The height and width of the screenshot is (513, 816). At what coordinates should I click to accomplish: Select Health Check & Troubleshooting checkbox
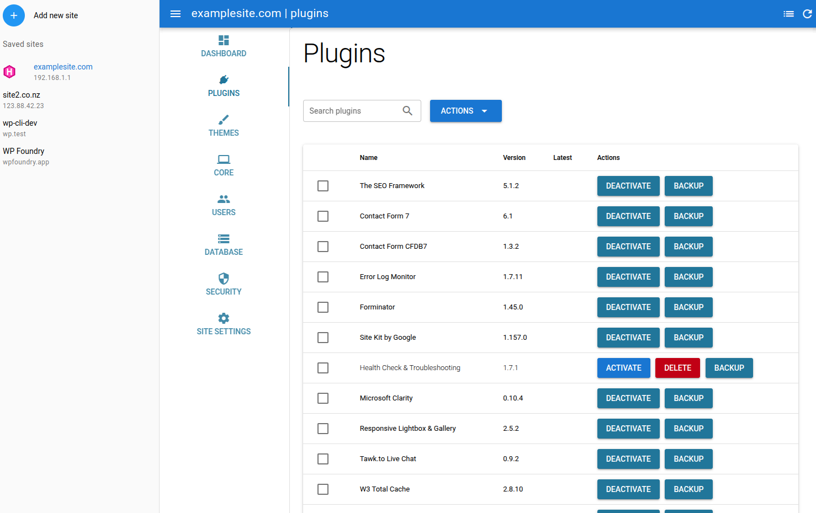point(323,368)
